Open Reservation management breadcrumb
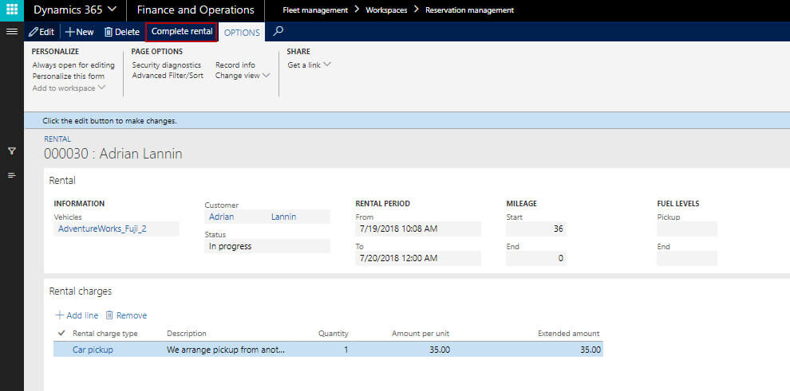Screen dimensions: 790x391 click(x=469, y=10)
